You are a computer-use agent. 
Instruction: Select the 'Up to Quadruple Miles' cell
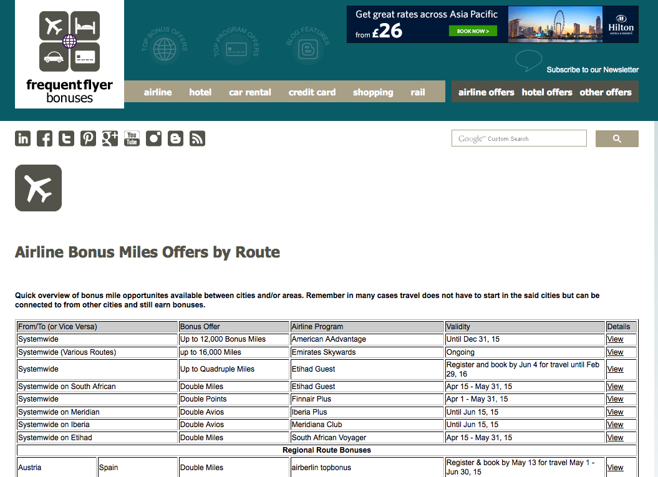pyautogui.click(x=234, y=369)
